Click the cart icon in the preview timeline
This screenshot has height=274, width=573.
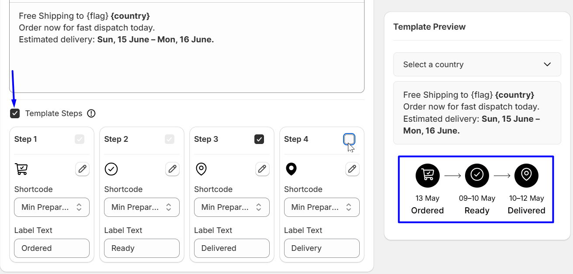(x=427, y=175)
